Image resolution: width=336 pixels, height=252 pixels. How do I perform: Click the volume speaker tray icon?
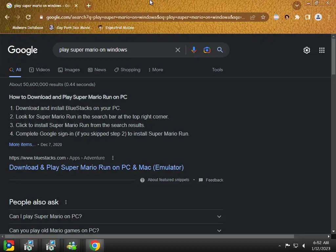[x=304, y=246]
